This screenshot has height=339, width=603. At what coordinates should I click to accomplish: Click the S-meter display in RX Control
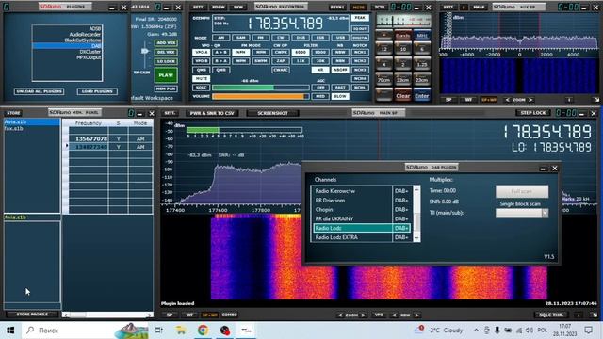[x=403, y=21]
